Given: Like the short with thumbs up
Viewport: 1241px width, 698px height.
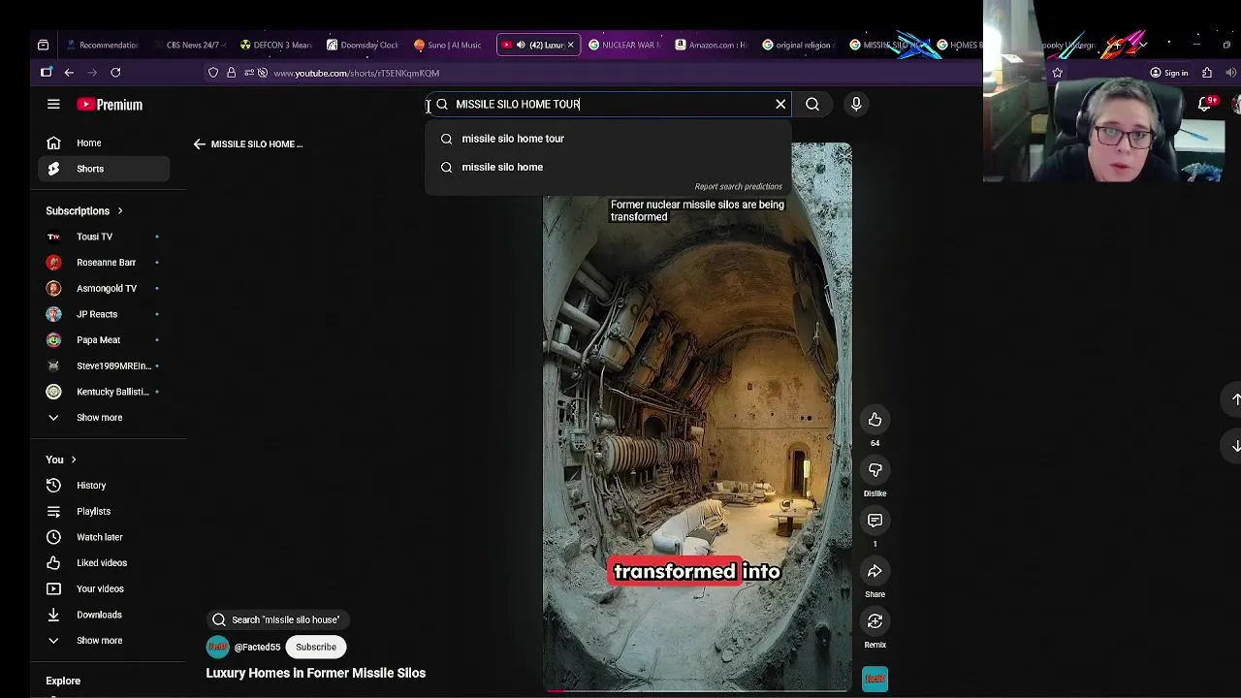Looking at the screenshot, I should pos(875,420).
